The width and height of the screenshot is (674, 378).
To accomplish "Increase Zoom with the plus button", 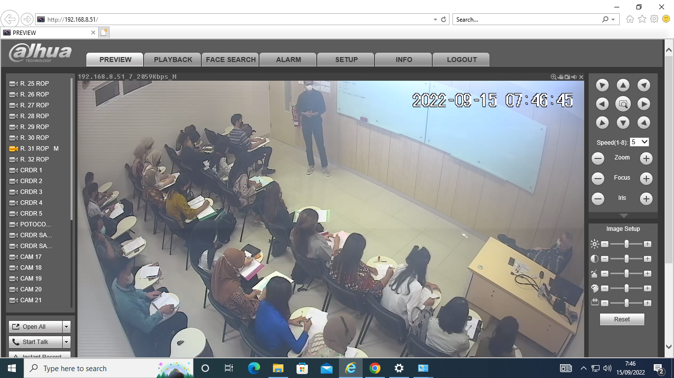I will pos(646,158).
